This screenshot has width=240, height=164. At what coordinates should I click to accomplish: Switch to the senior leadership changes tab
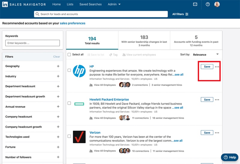click(144, 40)
